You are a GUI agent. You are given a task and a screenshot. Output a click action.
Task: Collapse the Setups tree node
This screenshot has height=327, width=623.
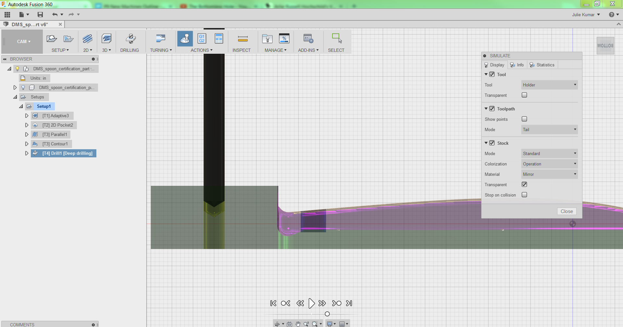(x=15, y=97)
